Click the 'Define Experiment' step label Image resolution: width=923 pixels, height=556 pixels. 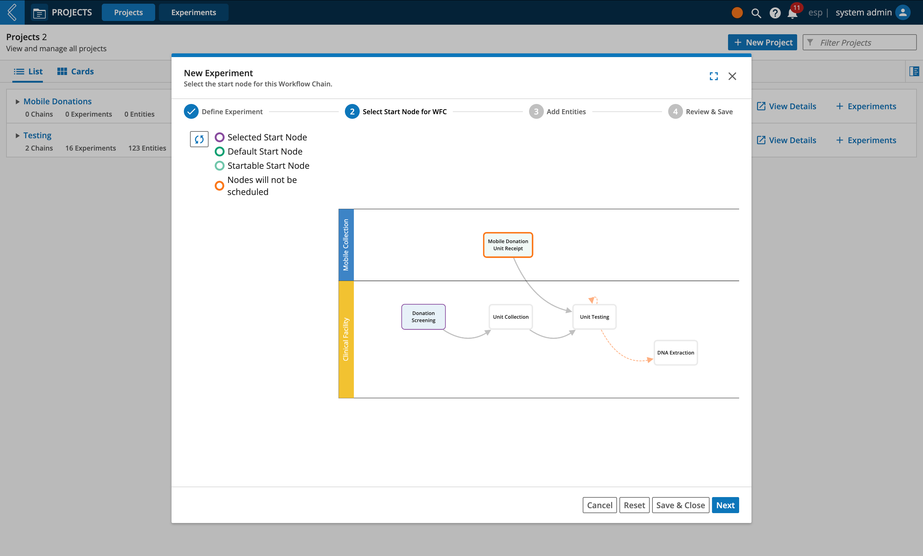232,111
